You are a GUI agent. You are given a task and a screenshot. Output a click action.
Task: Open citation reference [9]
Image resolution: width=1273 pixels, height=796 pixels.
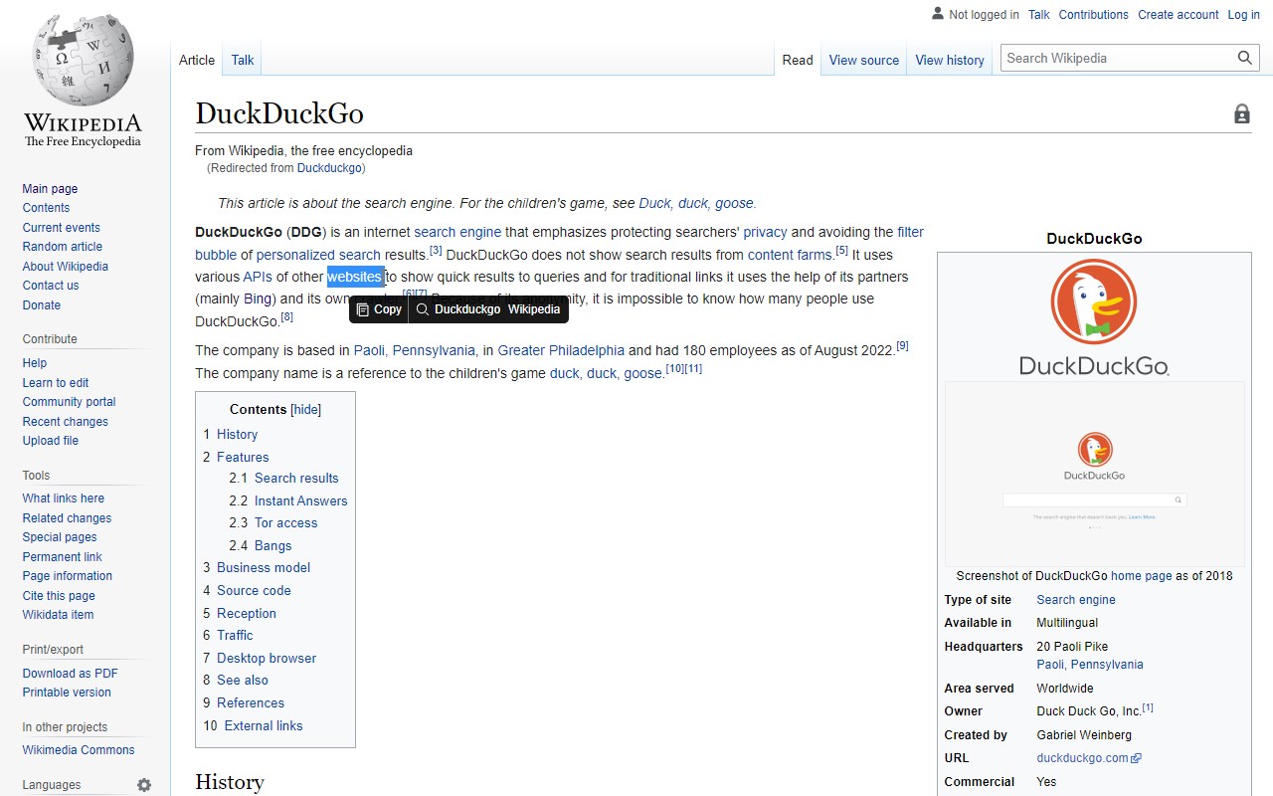902,345
